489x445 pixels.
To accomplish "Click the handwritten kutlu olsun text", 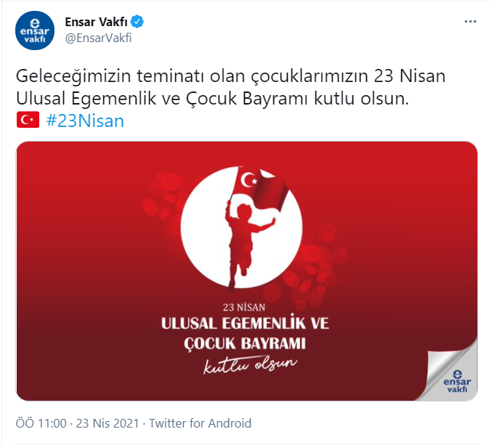I will (x=250, y=364).
